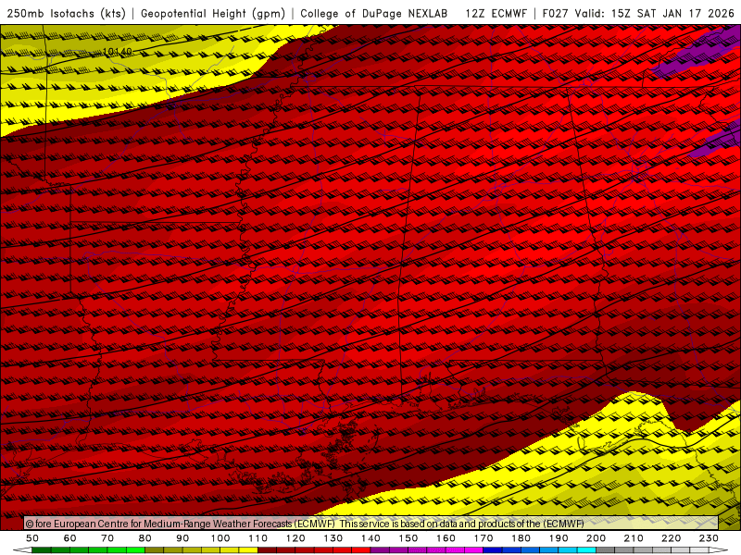Click the 170 label on the color scale
Screen dimensions: 741x555
click(484, 538)
